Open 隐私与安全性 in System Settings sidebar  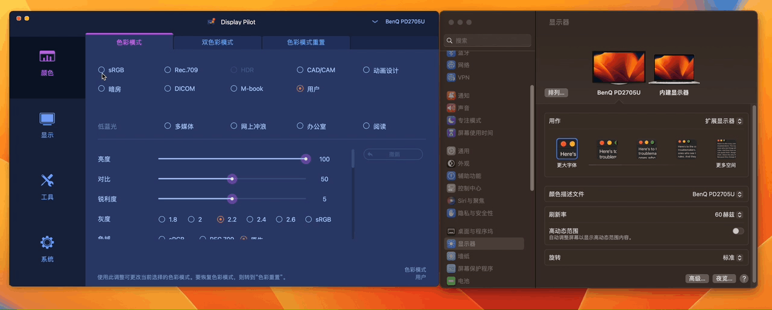[470, 213]
